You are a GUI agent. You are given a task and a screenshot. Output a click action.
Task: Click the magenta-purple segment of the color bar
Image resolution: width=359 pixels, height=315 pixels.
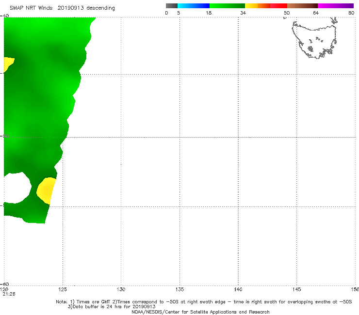pyautogui.click(x=336, y=6)
